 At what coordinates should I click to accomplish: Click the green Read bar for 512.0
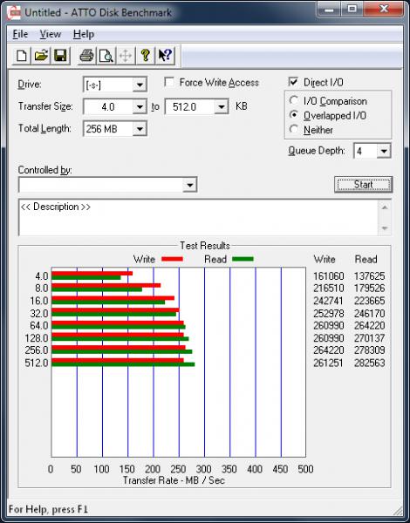123,364
